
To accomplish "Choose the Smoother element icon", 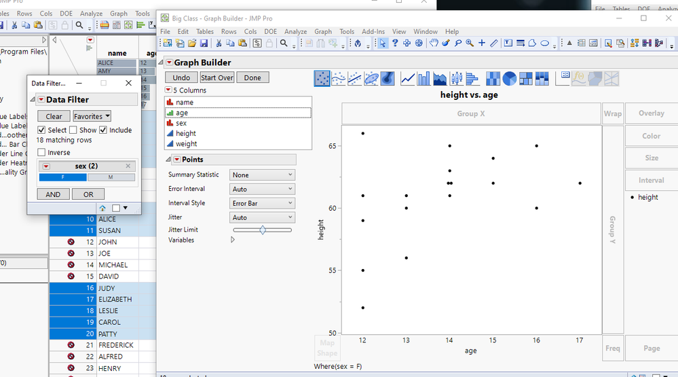I will pyautogui.click(x=338, y=79).
